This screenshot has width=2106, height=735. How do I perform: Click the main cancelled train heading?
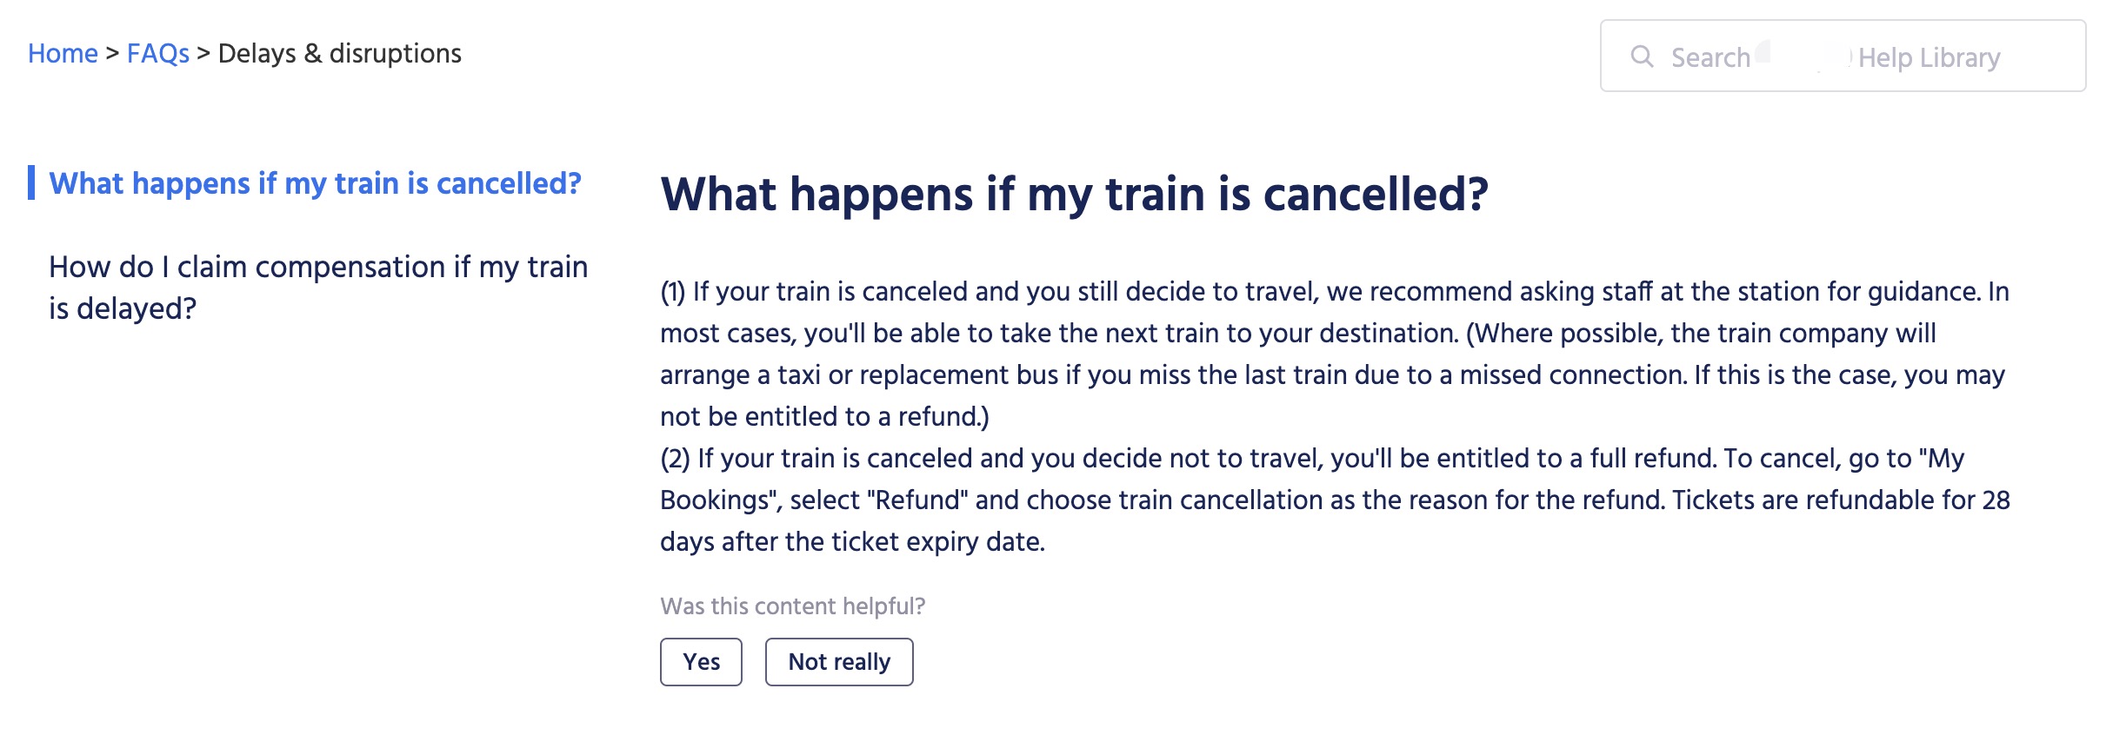point(1074,194)
